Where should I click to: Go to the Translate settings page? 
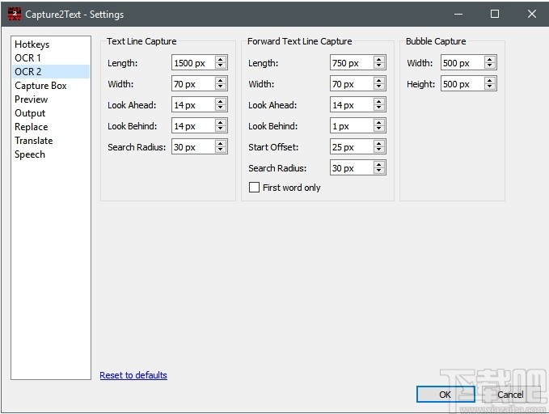tap(33, 141)
